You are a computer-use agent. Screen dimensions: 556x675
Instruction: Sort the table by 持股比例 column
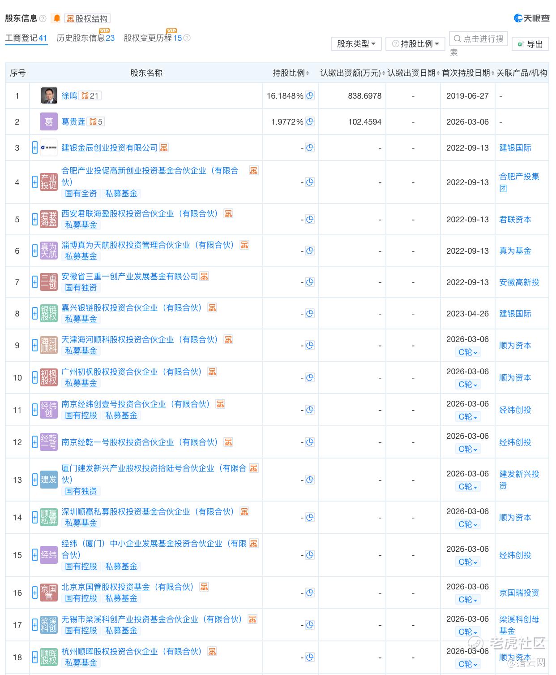(291, 73)
